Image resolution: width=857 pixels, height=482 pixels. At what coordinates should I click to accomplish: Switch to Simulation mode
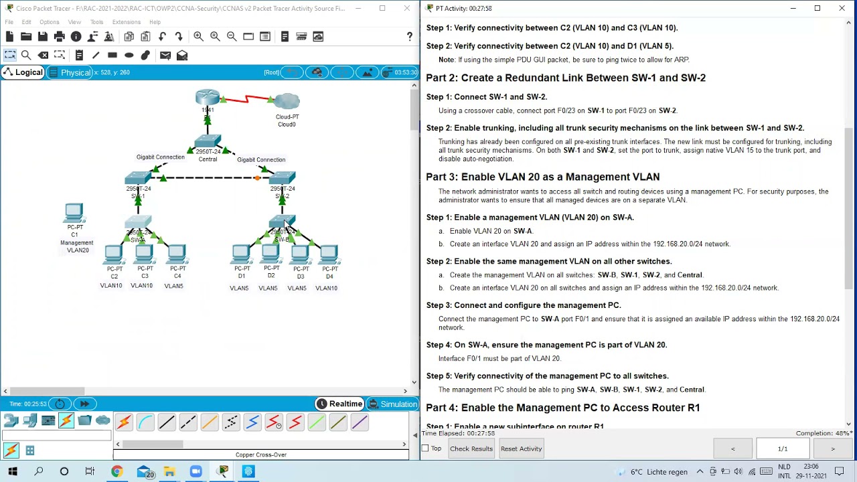click(x=393, y=404)
